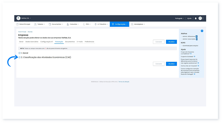Click info icon beside Ecotaxa question

[195, 56]
